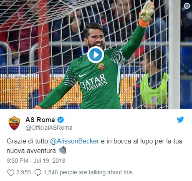192x181 pixels.
Task: Like the tweet using the heart icon
Action: [10, 173]
